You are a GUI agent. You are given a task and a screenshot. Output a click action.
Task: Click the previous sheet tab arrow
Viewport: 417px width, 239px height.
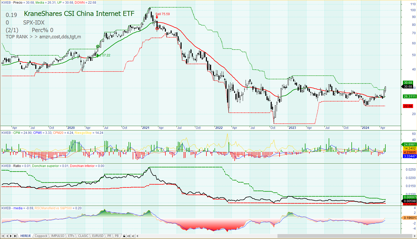point(7,236)
